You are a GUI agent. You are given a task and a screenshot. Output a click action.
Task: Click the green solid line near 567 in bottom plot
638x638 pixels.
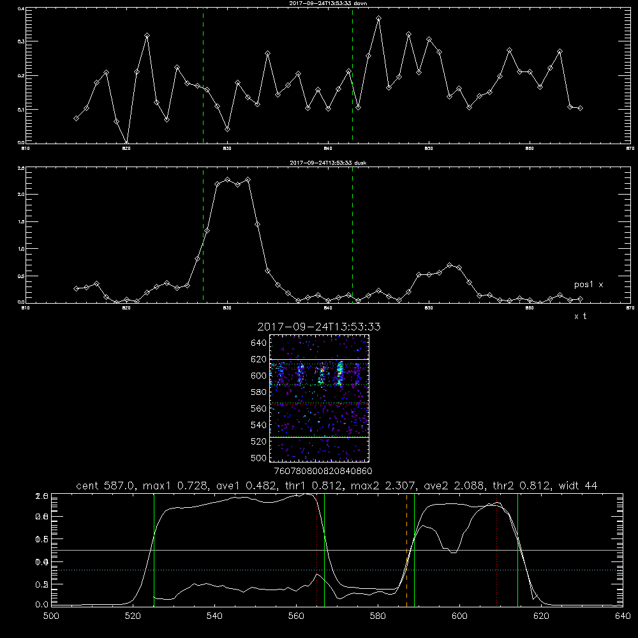(324, 550)
